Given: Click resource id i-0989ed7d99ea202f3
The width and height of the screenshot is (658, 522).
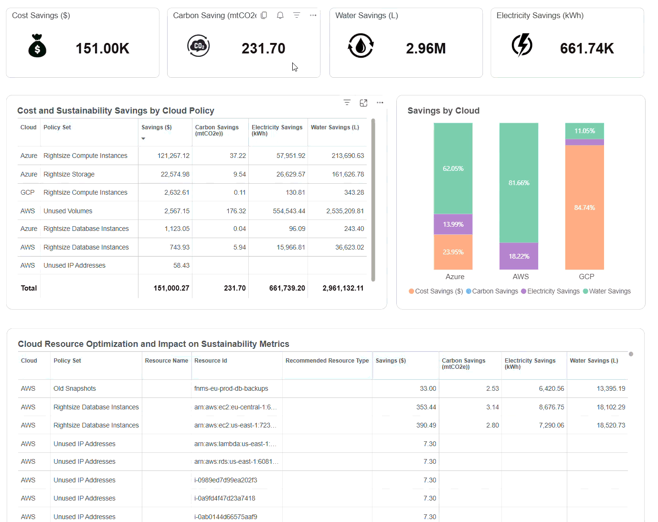Looking at the screenshot, I should (x=225, y=480).
